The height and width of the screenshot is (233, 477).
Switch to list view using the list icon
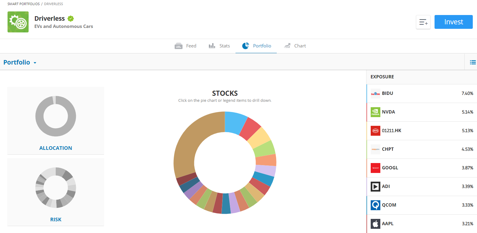[473, 62]
